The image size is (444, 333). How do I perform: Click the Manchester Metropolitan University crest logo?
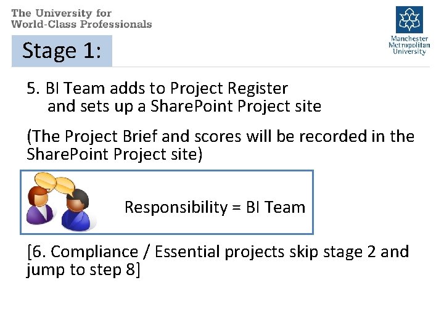pos(409,20)
